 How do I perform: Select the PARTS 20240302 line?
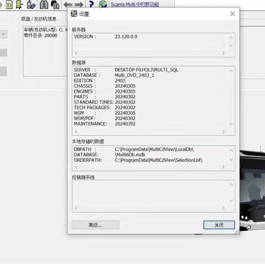tap(105, 97)
